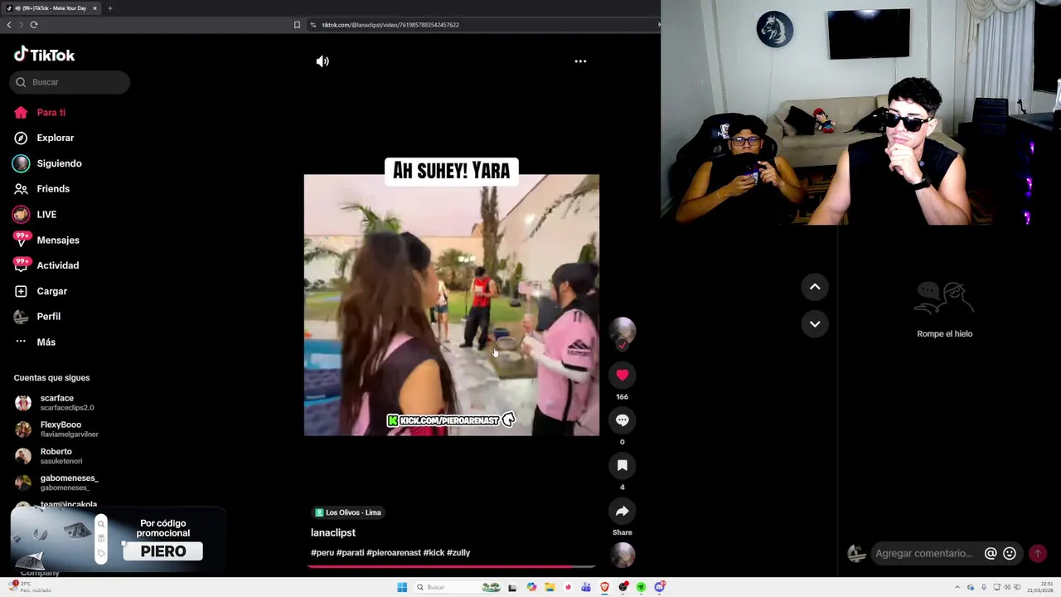Click the spinning sound disc thumbnail
This screenshot has height=597, width=1061.
coord(623,555)
